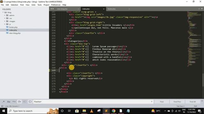This screenshot has height=114, width=204.
Task: Close the footer.php tab
Action: 129,9
